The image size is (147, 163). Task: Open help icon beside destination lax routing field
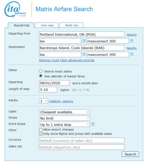coord(84,54)
